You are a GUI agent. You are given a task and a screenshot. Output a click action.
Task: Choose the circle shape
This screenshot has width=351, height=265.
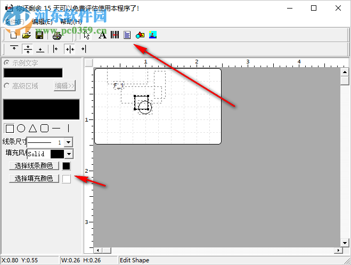coord(21,128)
